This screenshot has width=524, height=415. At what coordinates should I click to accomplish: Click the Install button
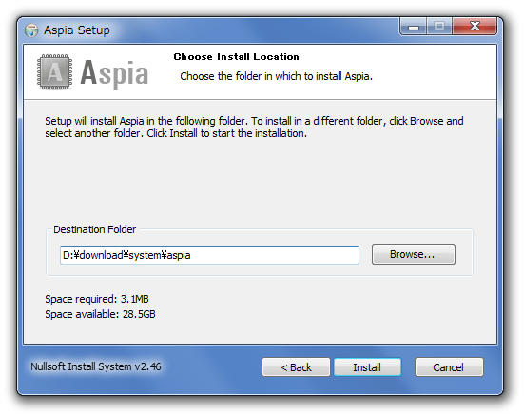367,367
